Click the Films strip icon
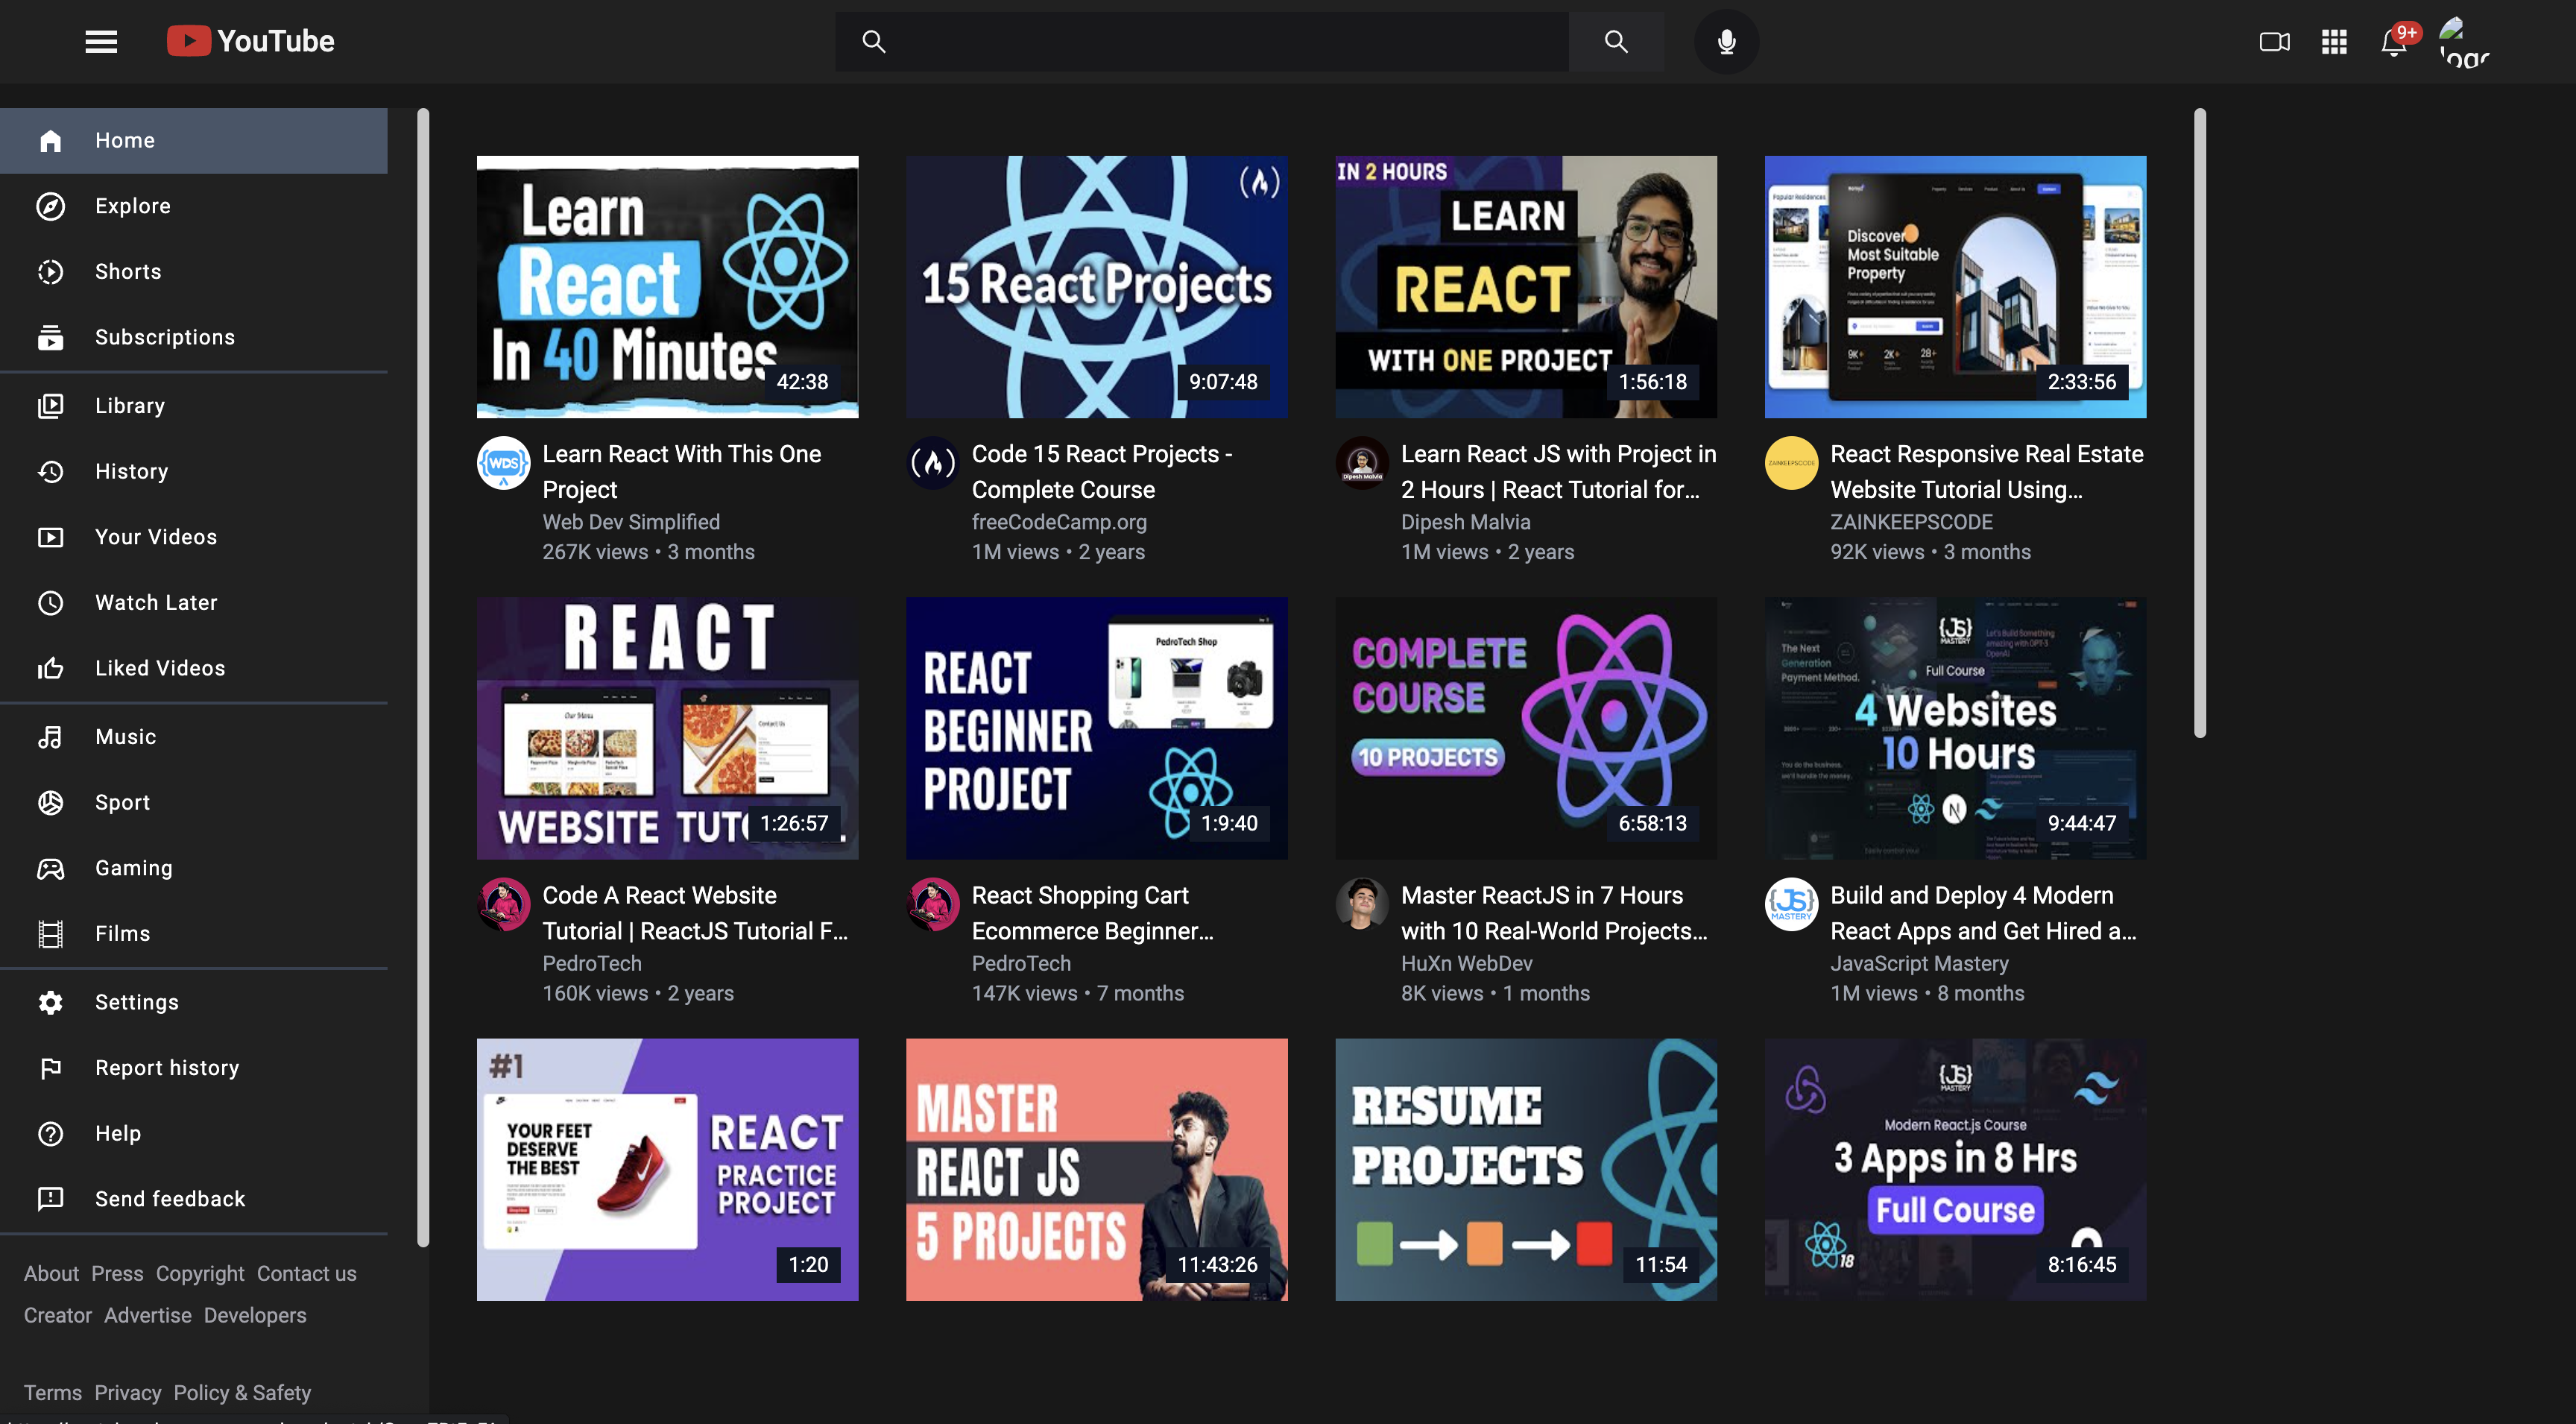The width and height of the screenshot is (2576, 1424). click(51, 934)
